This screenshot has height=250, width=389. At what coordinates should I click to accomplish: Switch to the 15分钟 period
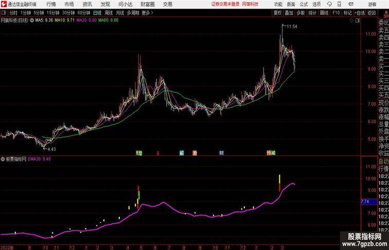[54, 13]
